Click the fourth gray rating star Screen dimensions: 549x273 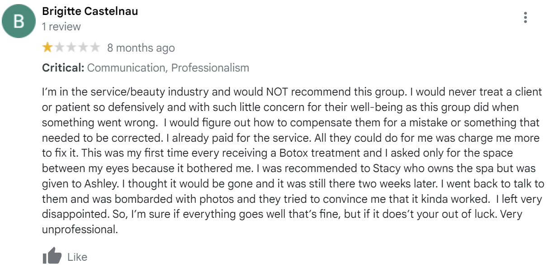pos(83,48)
